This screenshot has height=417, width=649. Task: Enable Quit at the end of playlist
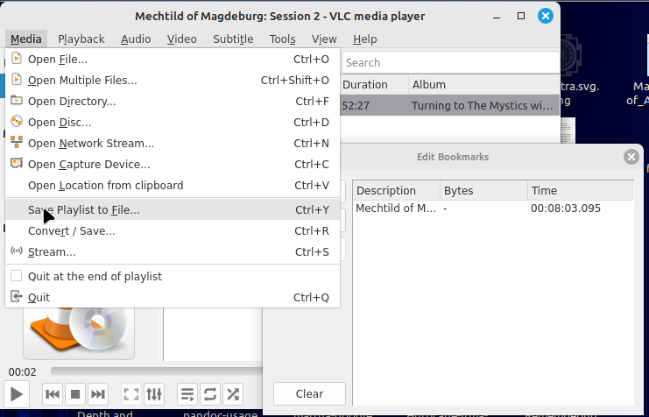(x=16, y=276)
